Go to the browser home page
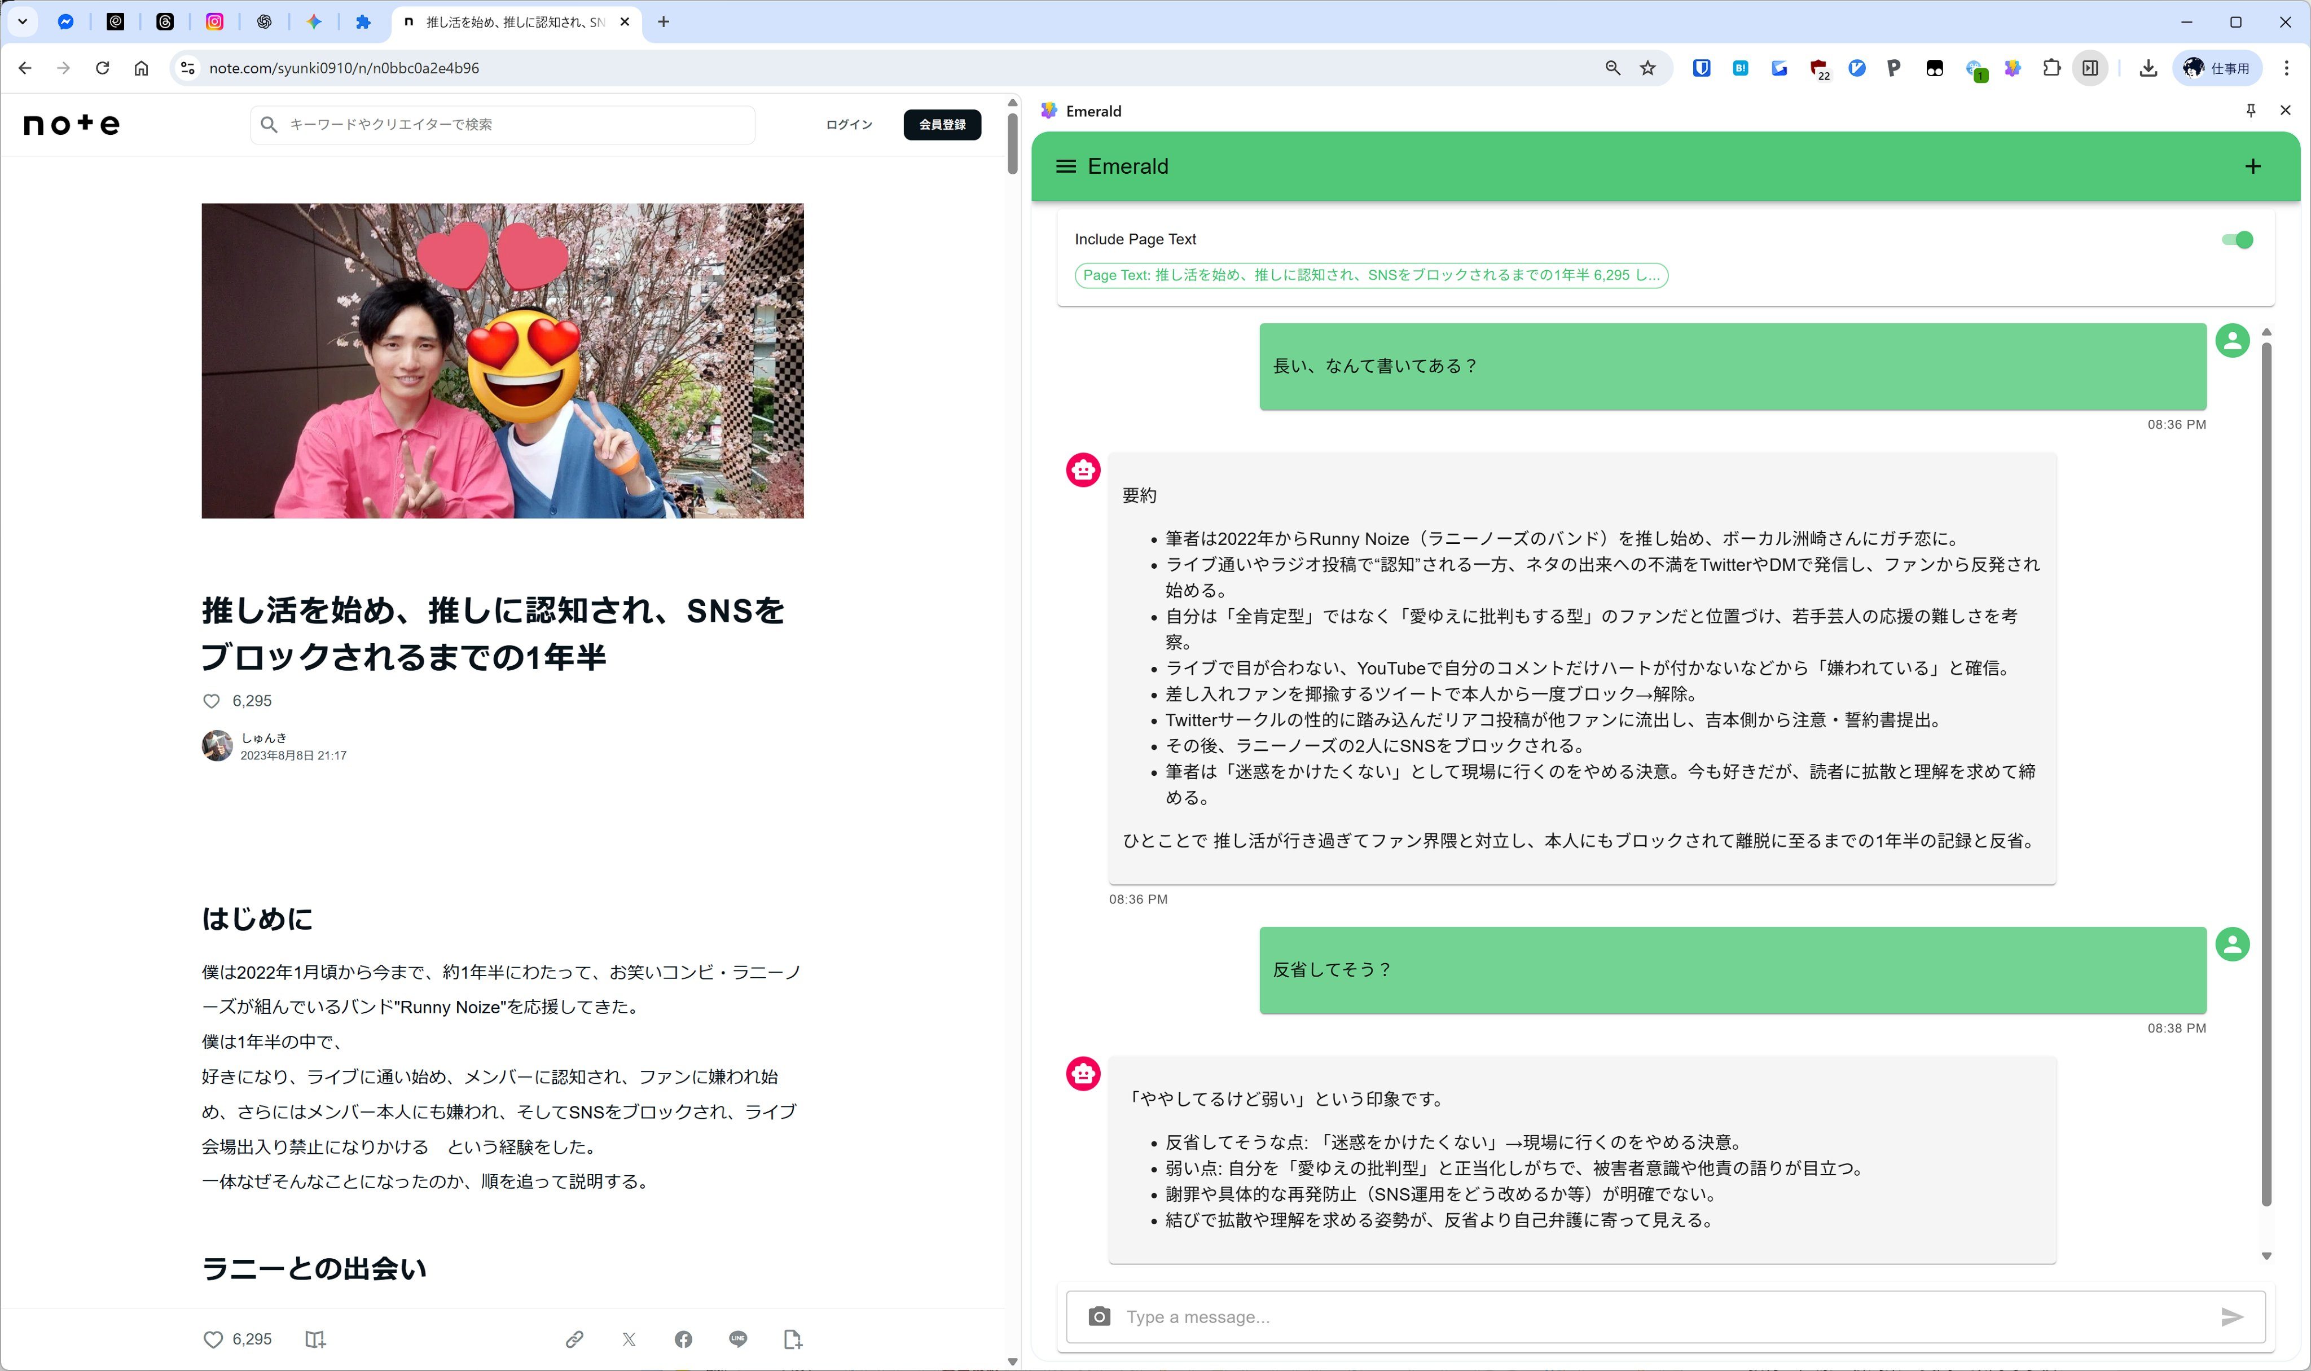 (141, 68)
